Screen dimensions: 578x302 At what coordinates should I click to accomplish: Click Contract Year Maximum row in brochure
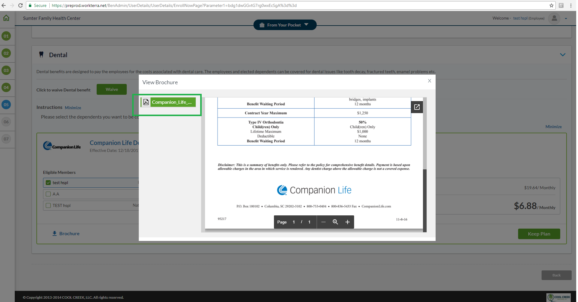(x=314, y=113)
